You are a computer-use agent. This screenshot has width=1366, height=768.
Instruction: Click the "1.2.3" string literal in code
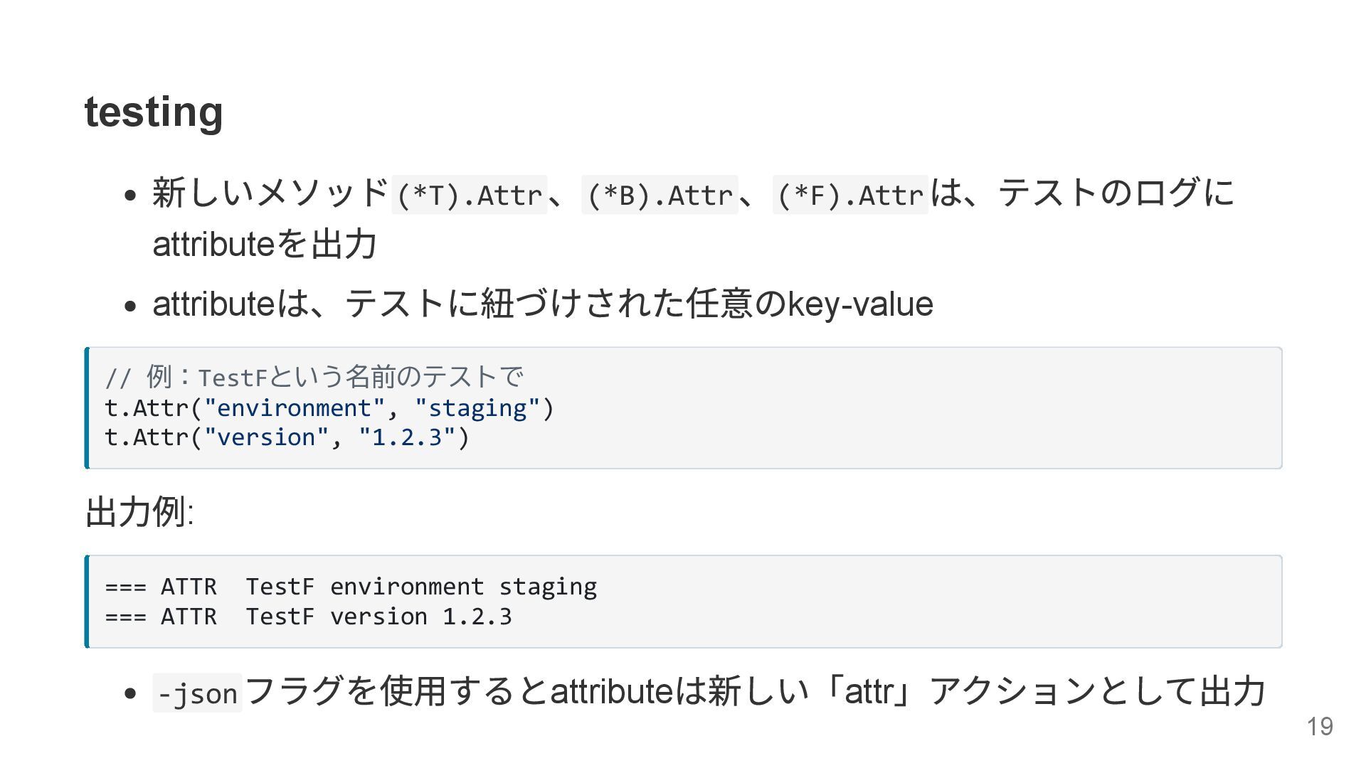coord(407,437)
